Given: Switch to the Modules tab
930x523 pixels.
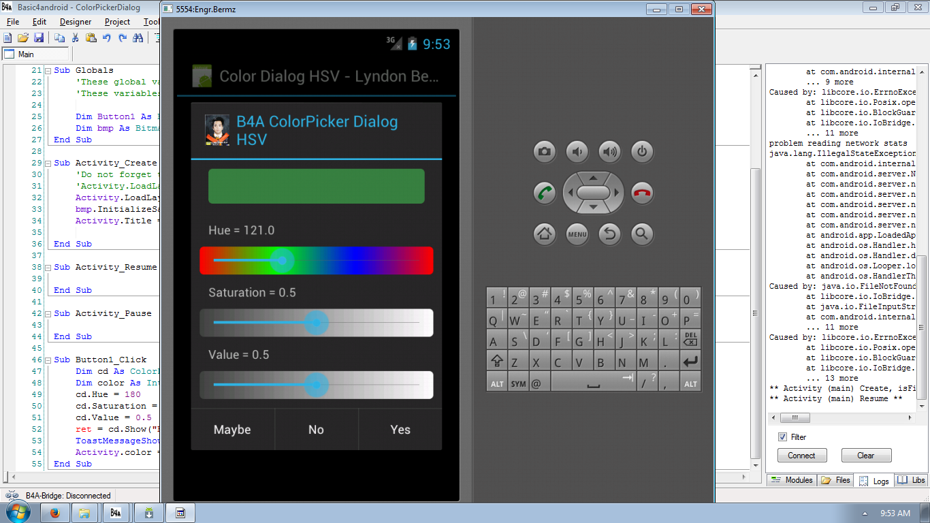Looking at the screenshot, I should [792, 480].
